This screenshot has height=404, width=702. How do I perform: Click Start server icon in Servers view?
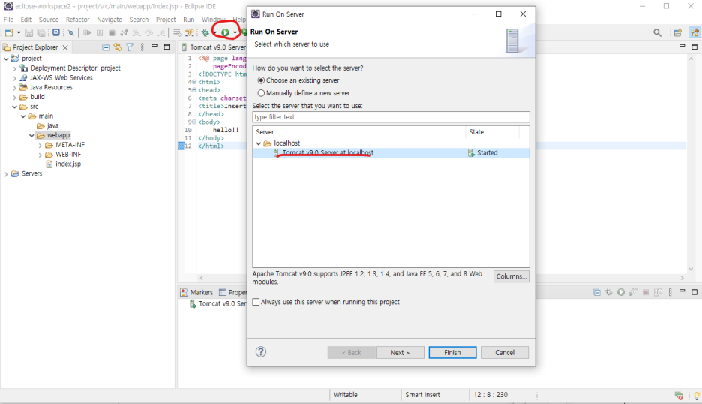(x=621, y=292)
